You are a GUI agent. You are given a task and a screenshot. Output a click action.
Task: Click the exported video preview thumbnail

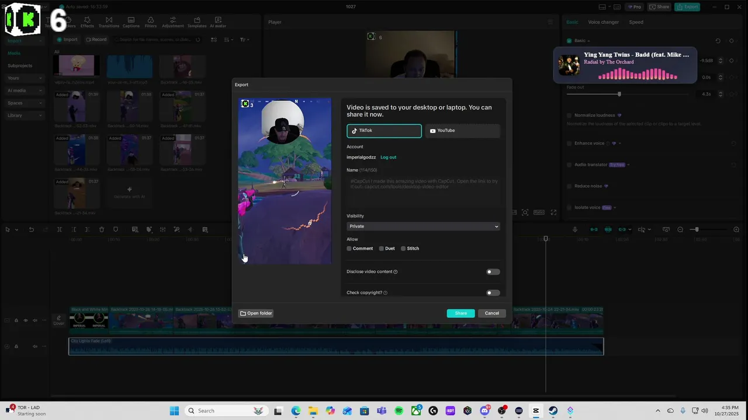tap(285, 181)
